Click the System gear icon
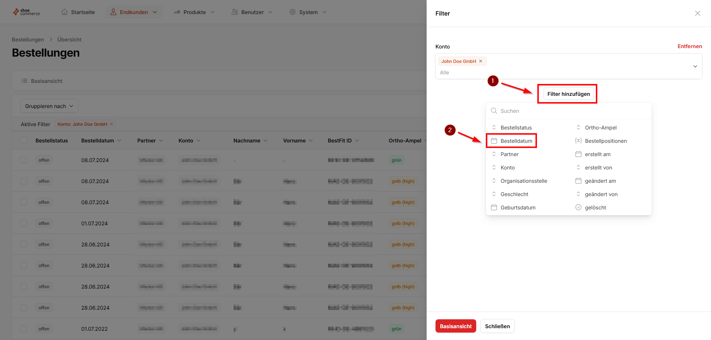The width and height of the screenshot is (711, 340). coord(293,12)
